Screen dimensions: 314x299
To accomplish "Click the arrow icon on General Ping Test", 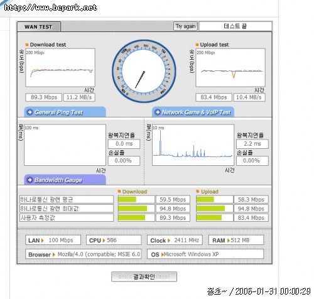I will click(x=30, y=112).
